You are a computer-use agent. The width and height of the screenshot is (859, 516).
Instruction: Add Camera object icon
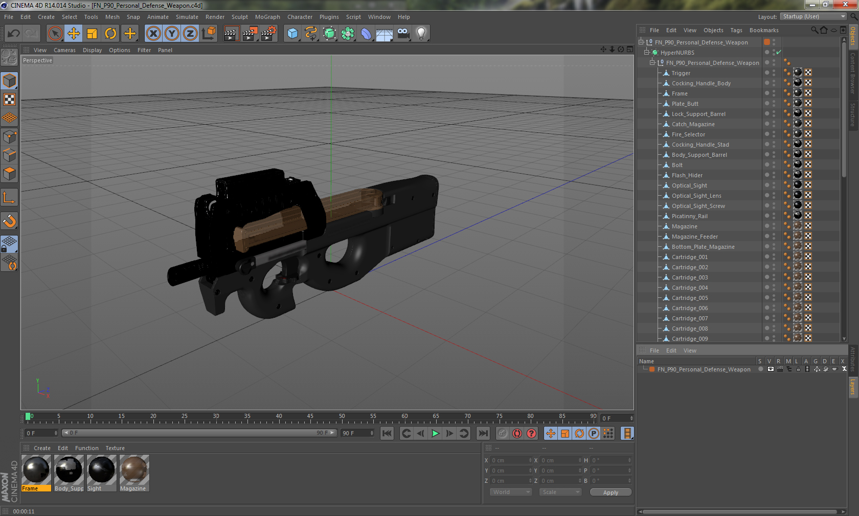[x=403, y=34]
